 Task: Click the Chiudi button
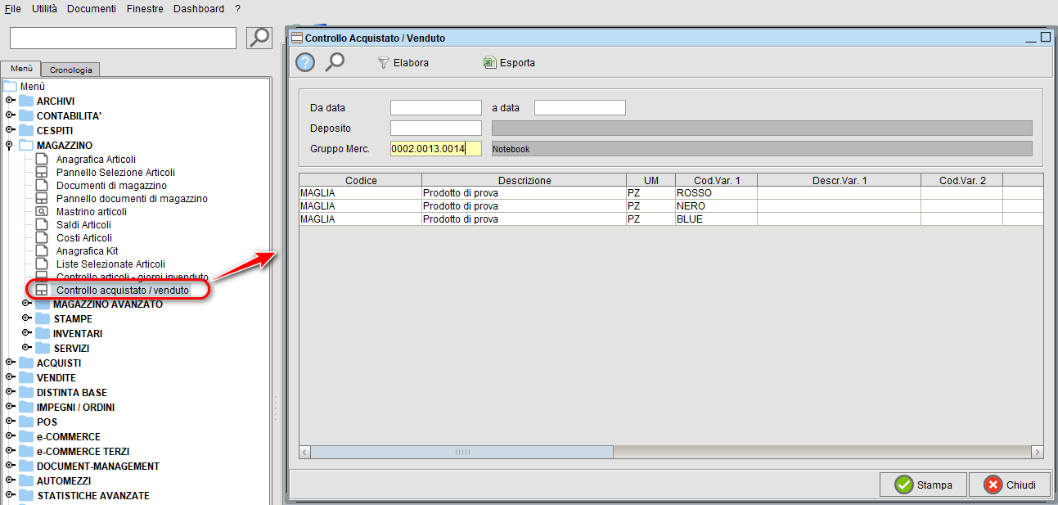tap(1010, 485)
